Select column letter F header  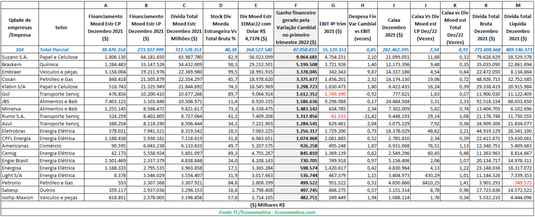point(296,5)
